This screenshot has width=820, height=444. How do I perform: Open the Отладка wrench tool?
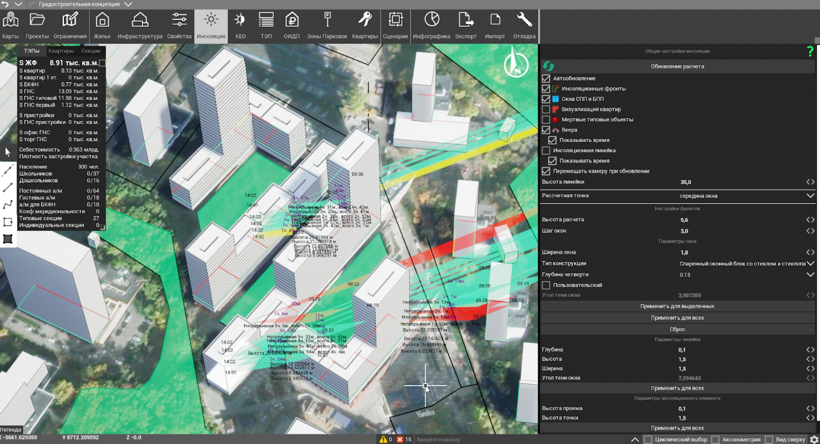point(524,25)
